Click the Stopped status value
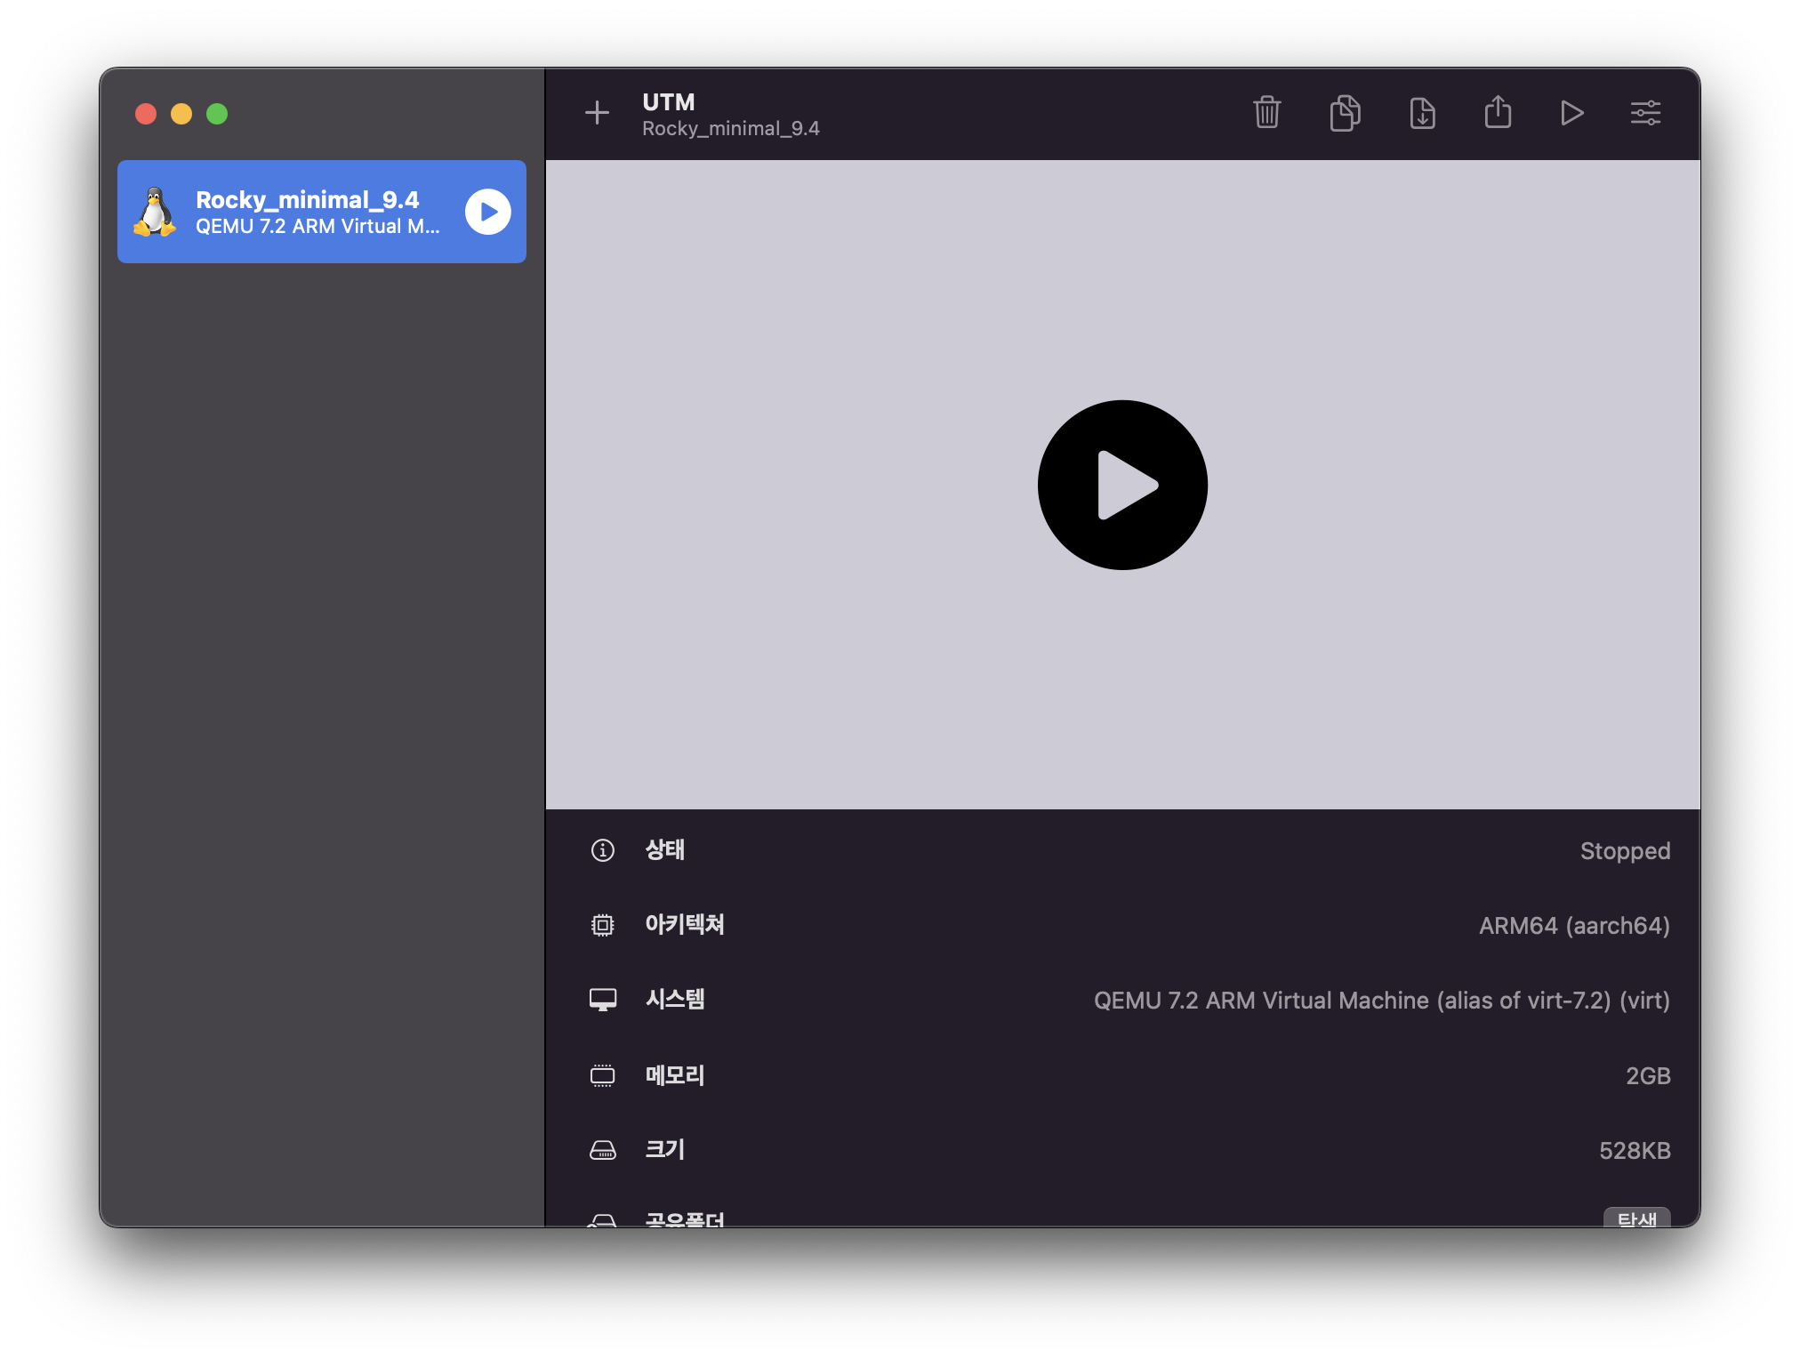This screenshot has width=1800, height=1359. coord(1624,851)
